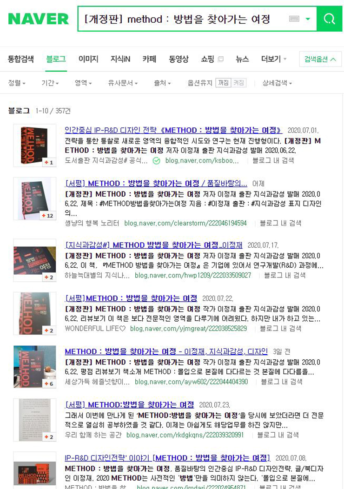Expand the 더보기 menu
The image size is (344, 489).
point(273,59)
